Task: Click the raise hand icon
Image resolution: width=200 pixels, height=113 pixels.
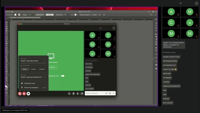Action: pyautogui.click(x=73, y=94)
